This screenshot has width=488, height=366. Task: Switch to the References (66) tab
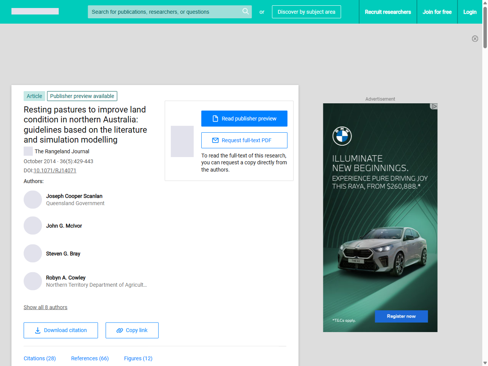(x=90, y=358)
